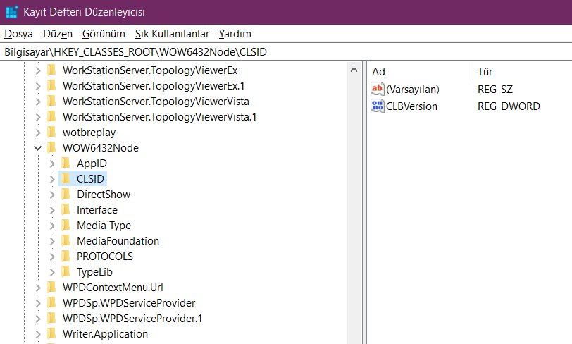572x344 pixels.
Task: Click the WPDContextMenu.Url folder icon
Action: point(52,287)
